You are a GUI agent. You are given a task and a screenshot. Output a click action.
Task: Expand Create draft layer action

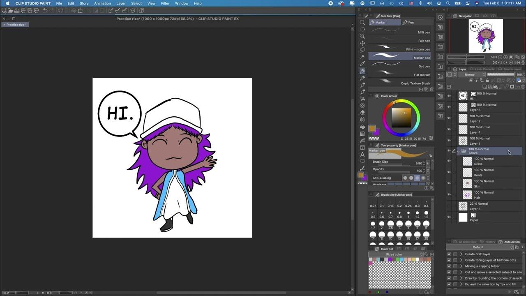pos(461,254)
